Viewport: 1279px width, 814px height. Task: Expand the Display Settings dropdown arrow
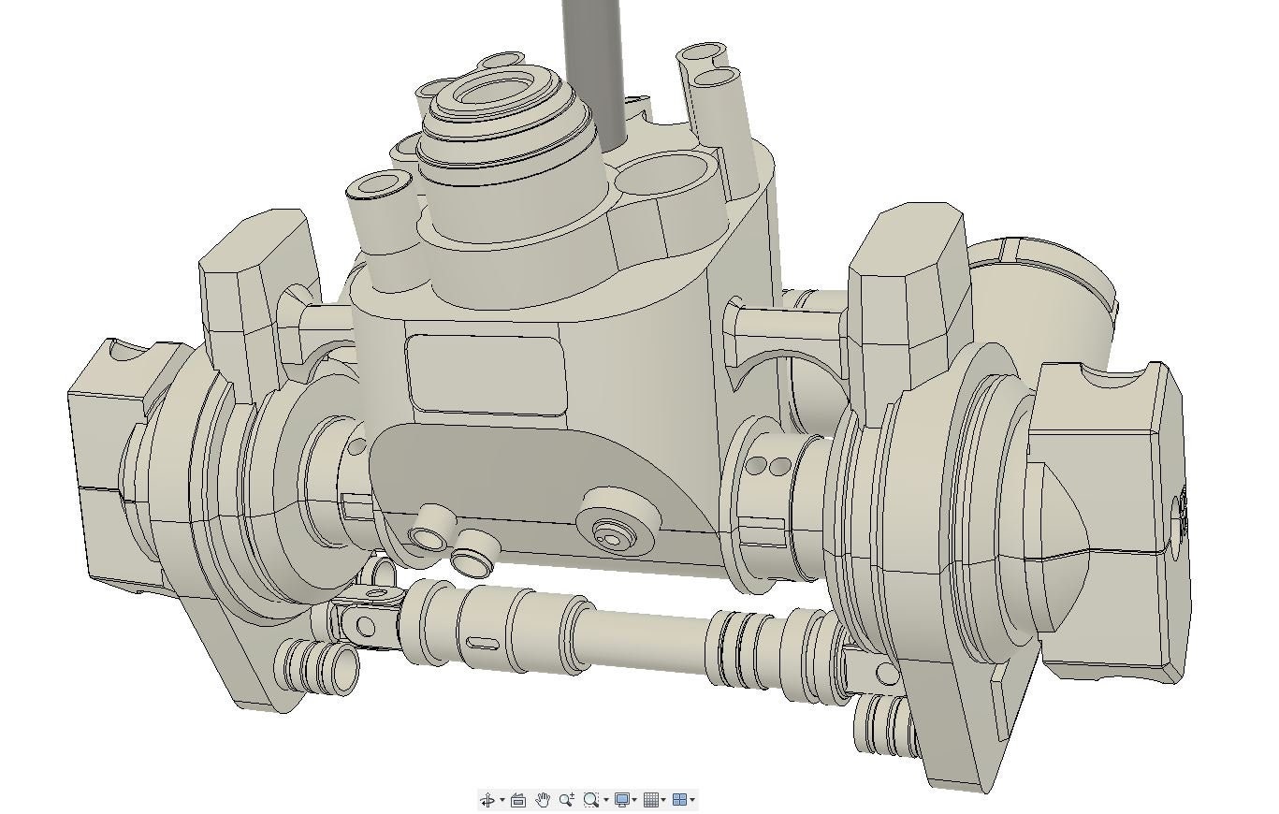(634, 800)
